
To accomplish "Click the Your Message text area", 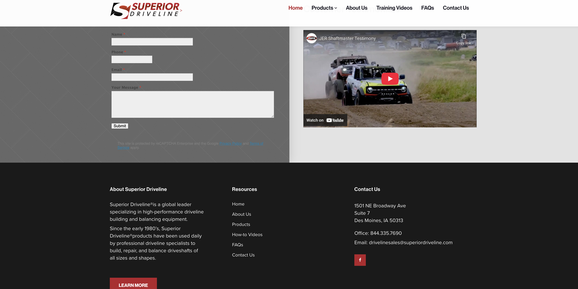I will pyautogui.click(x=193, y=104).
